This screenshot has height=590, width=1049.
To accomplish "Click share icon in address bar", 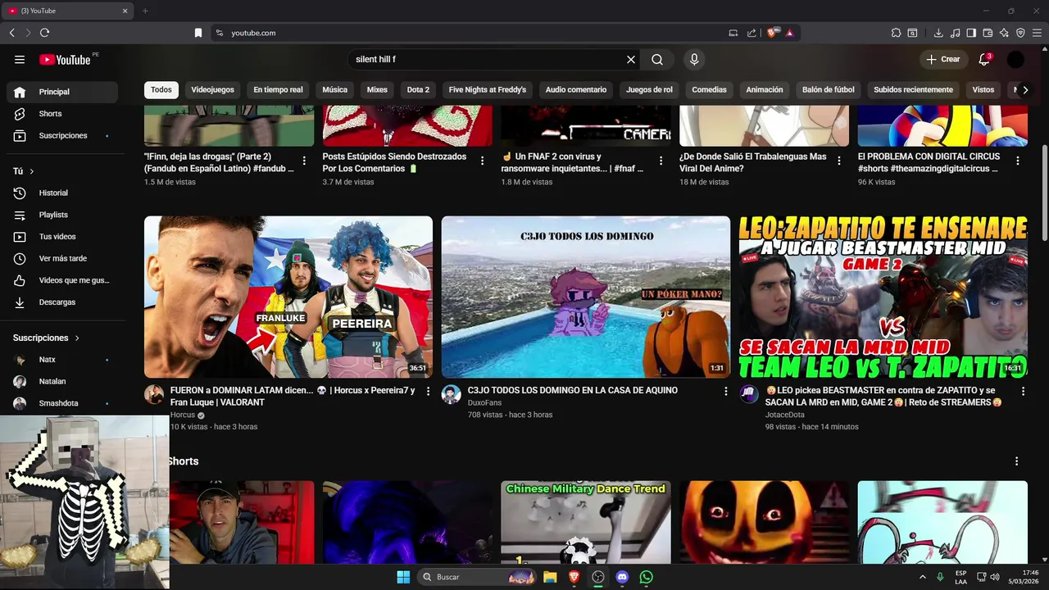I will (x=752, y=33).
